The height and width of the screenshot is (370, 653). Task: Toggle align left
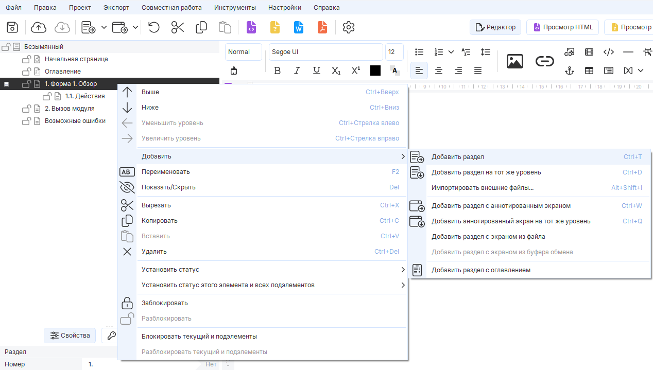[419, 71]
